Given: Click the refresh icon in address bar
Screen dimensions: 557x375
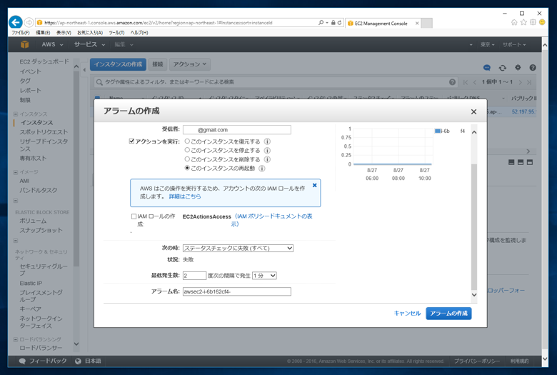Looking at the screenshot, I should (340, 22).
